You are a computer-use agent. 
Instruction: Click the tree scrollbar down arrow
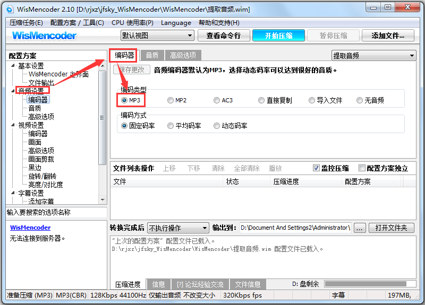coord(102,200)
